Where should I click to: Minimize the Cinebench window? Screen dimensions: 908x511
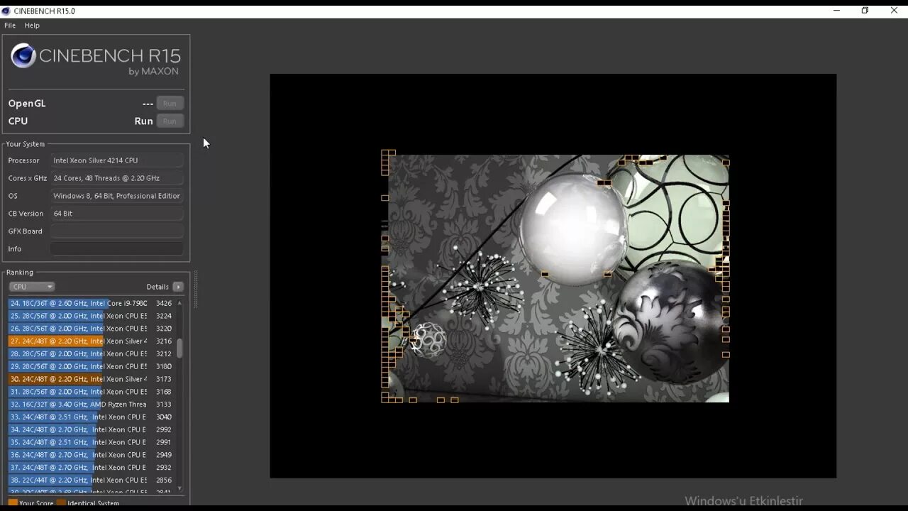(837, 11)
